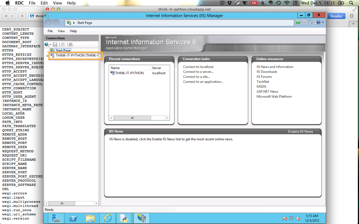
Task: Open the File menu in IIS Manager
Action: click(x=50, y=31)
